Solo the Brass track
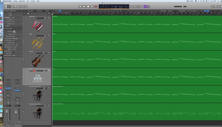 click(x=32, y=36)
